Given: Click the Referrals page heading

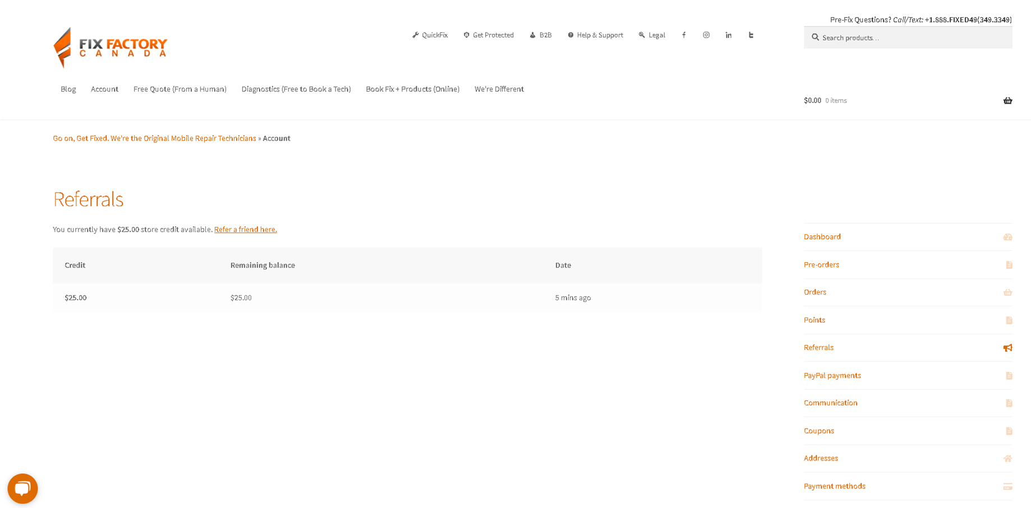Looking at the screenshot, I should (88, 199).
